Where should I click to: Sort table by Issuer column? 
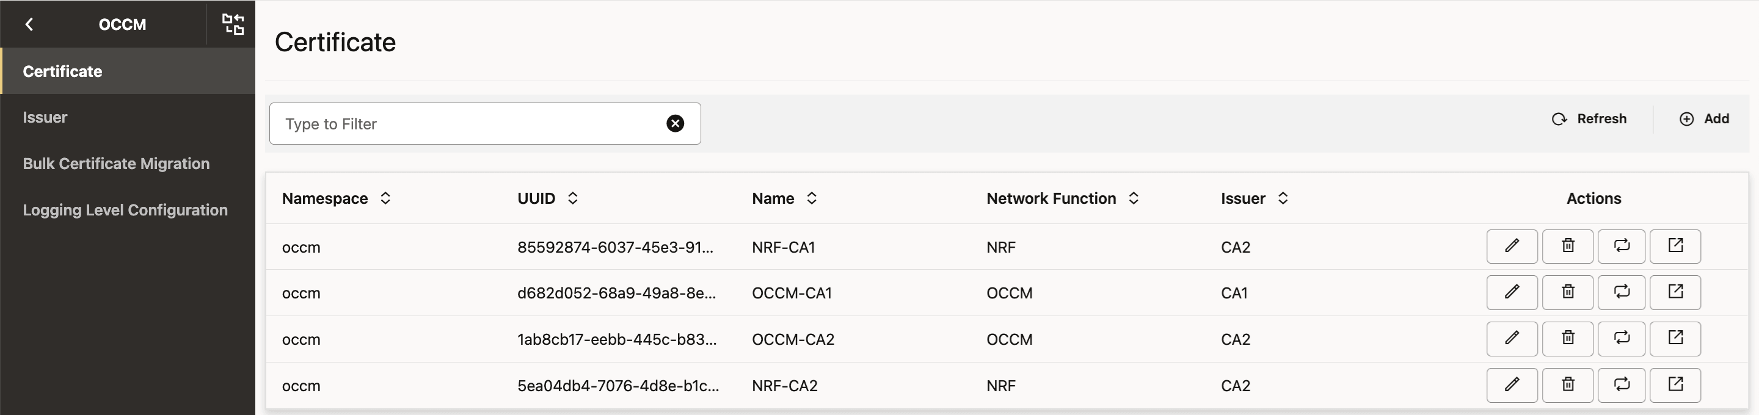[1283, 198]
